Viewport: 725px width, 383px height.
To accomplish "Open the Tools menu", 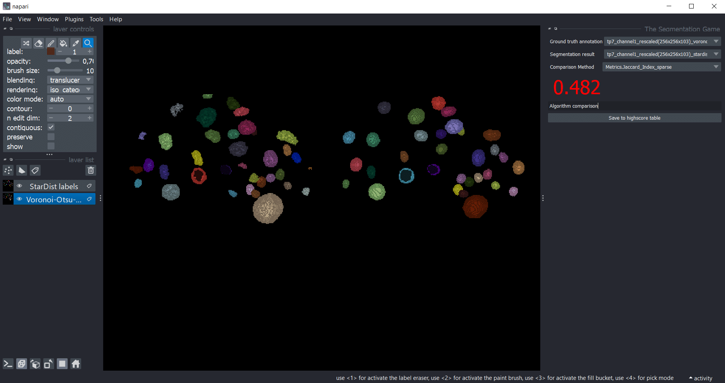I will point(96,19).
